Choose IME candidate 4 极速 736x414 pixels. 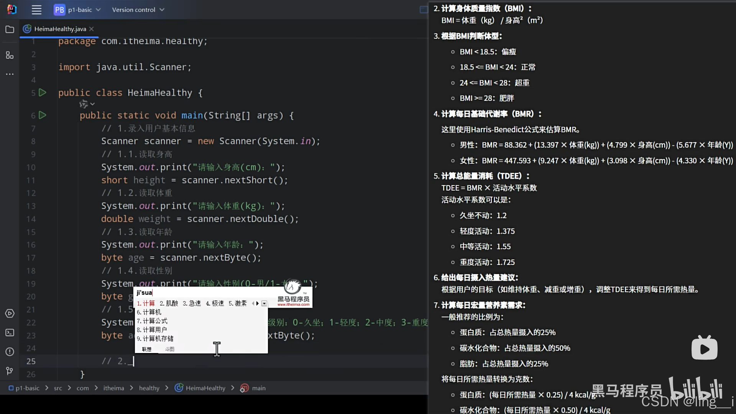(215, 303)
